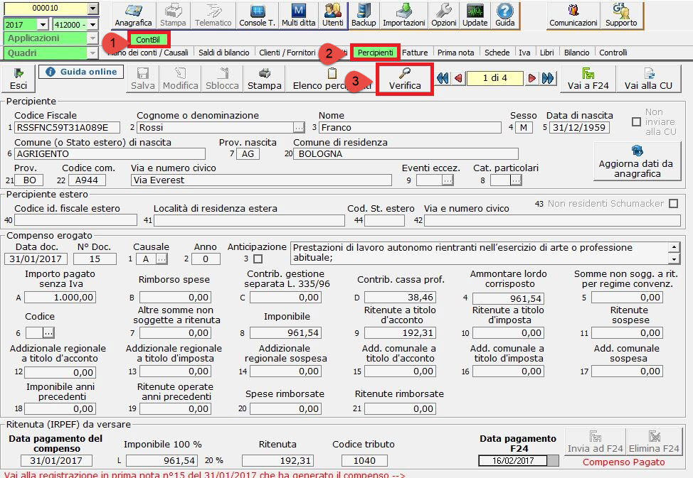
Task: Enable Non inviare alla CU checkbox
Action: (636, 122)
